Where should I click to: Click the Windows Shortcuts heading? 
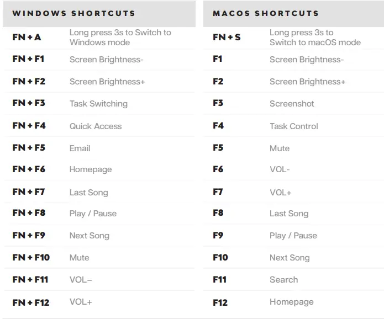click(73, 13)
